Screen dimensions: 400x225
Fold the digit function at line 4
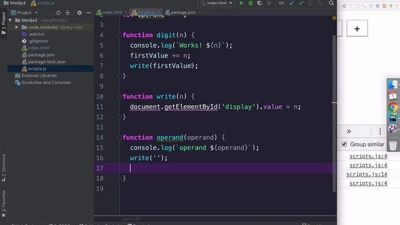point(119,35)
